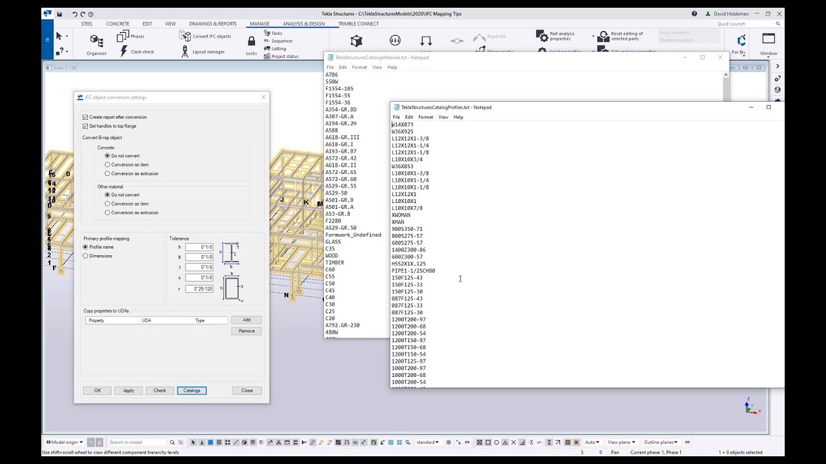This screenshot has height=464, width=826.
Task: Click the 3D cube analysis icon
Action: pyautogui.click(x=356, y=41)
